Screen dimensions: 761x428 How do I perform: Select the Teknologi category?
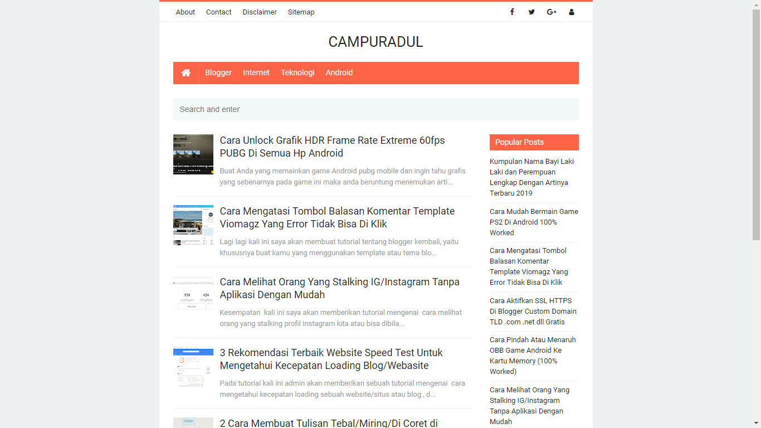click(297, 73)
